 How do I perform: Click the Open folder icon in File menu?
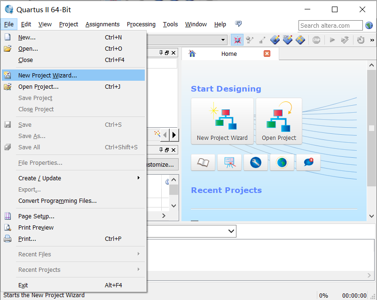[x=8, y=48]
